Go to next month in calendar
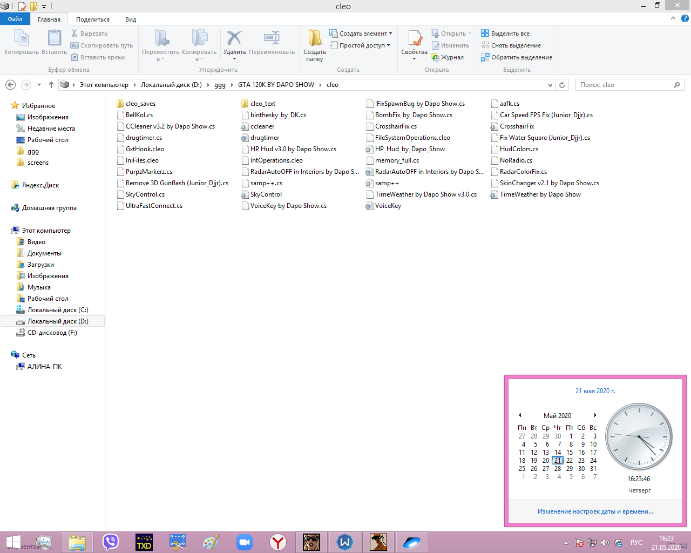 pos(595,415)
